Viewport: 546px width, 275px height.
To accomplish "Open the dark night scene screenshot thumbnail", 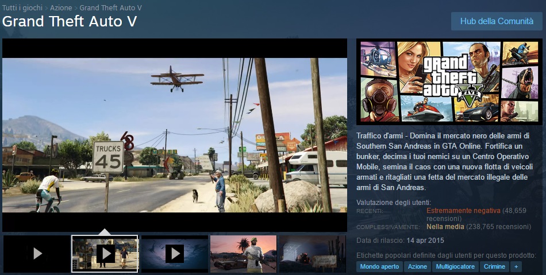I will coord(313,253).
